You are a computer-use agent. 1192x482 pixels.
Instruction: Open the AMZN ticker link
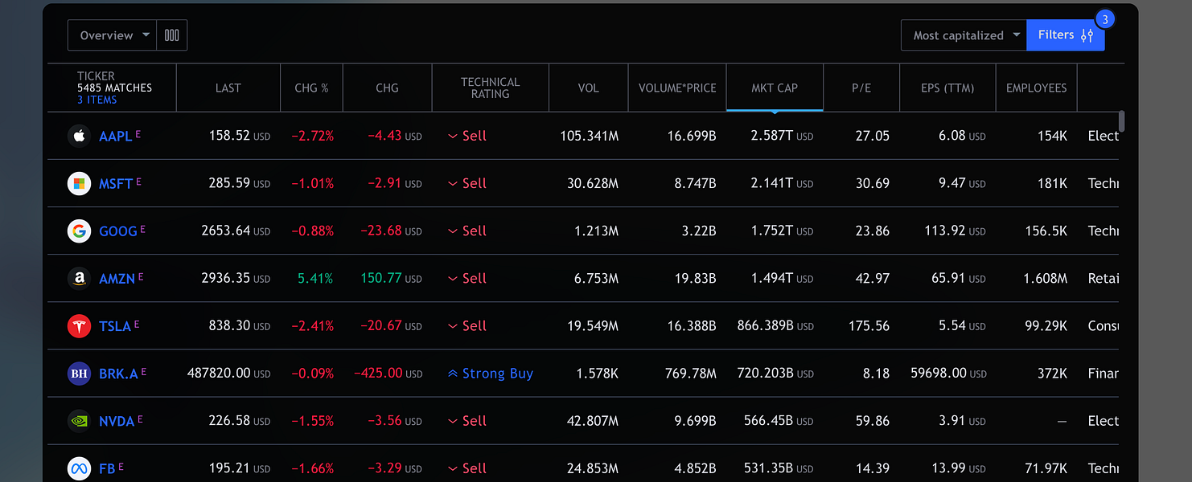pos(117,278)
